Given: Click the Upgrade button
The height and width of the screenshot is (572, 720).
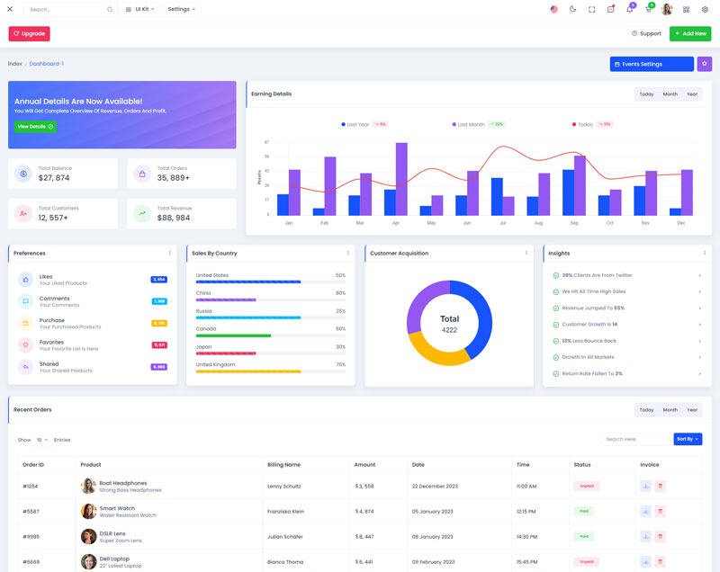Looking at the screenshot, I should coord(30,33).
